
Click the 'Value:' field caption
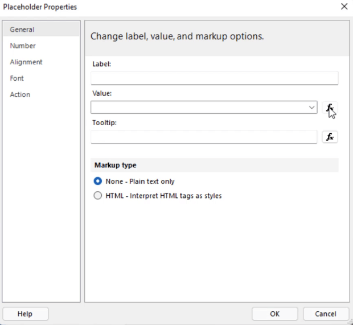coord(102,93)
